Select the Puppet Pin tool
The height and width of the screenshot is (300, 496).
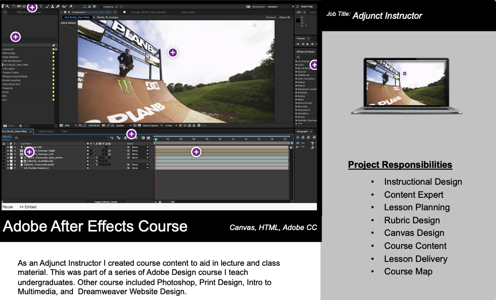[x=71, y=6]
